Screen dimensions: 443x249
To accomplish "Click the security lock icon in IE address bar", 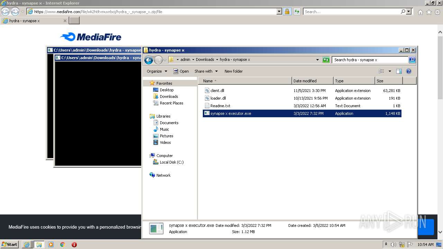I will tap(287, 11).
